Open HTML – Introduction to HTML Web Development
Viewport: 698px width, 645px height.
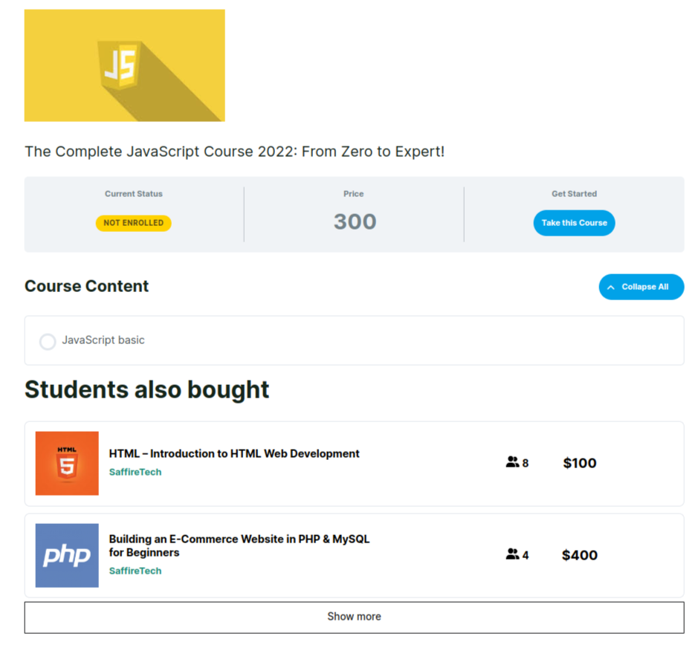point(234,453)
